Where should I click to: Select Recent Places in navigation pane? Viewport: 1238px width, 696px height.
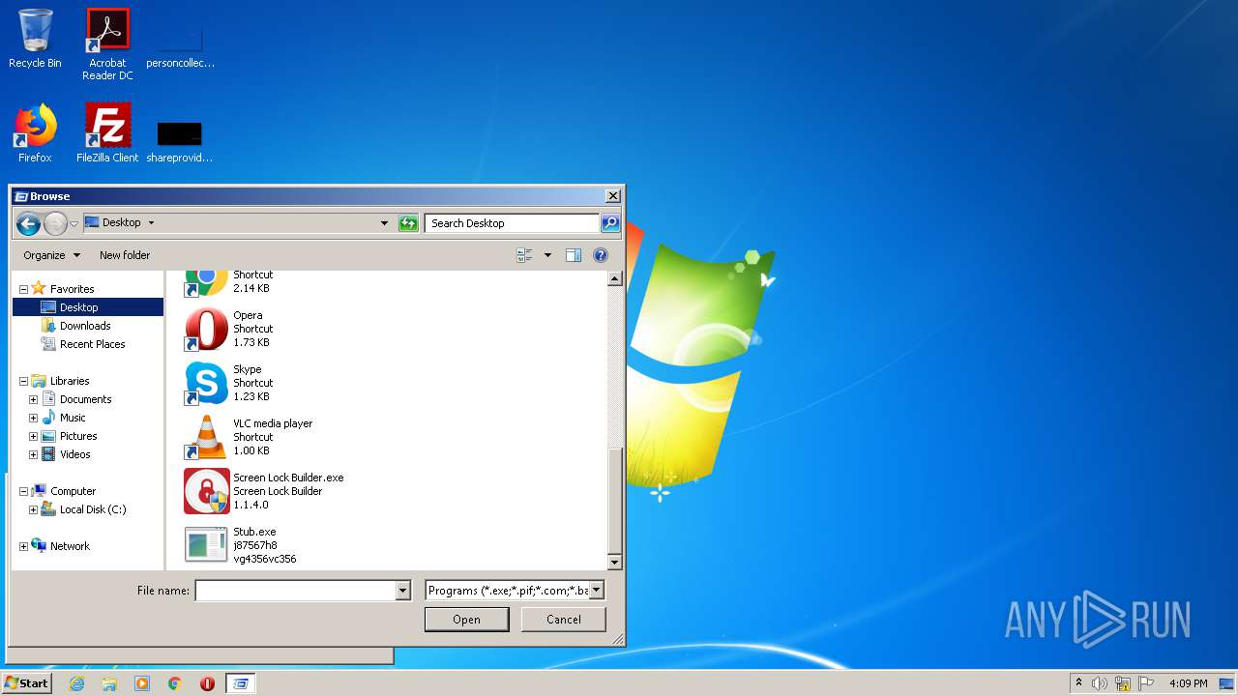click(x=92, y=344)
